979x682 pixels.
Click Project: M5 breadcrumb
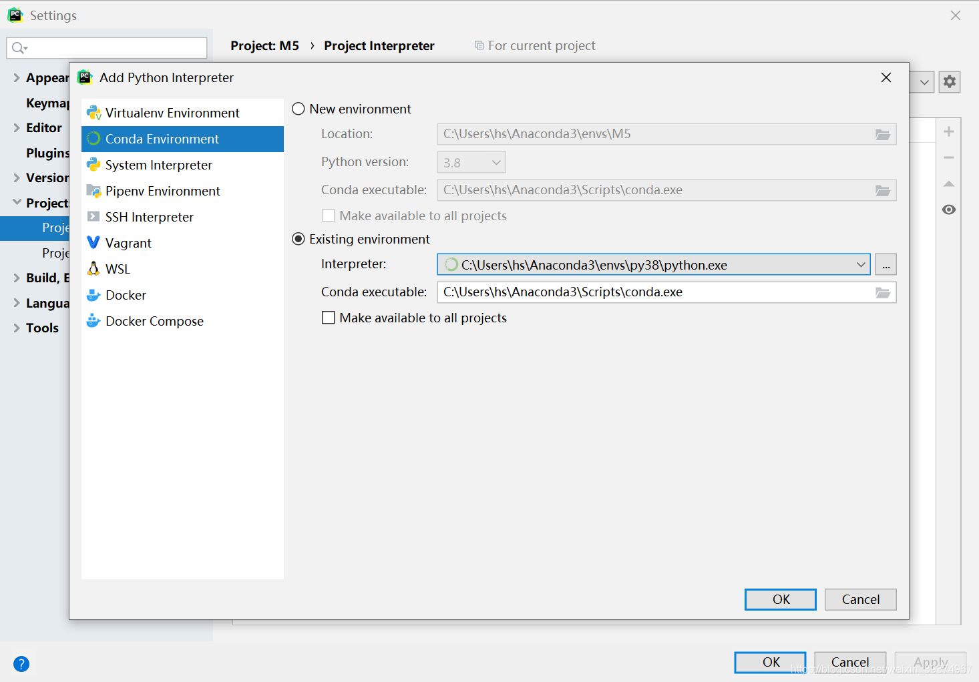click(265, 45)
